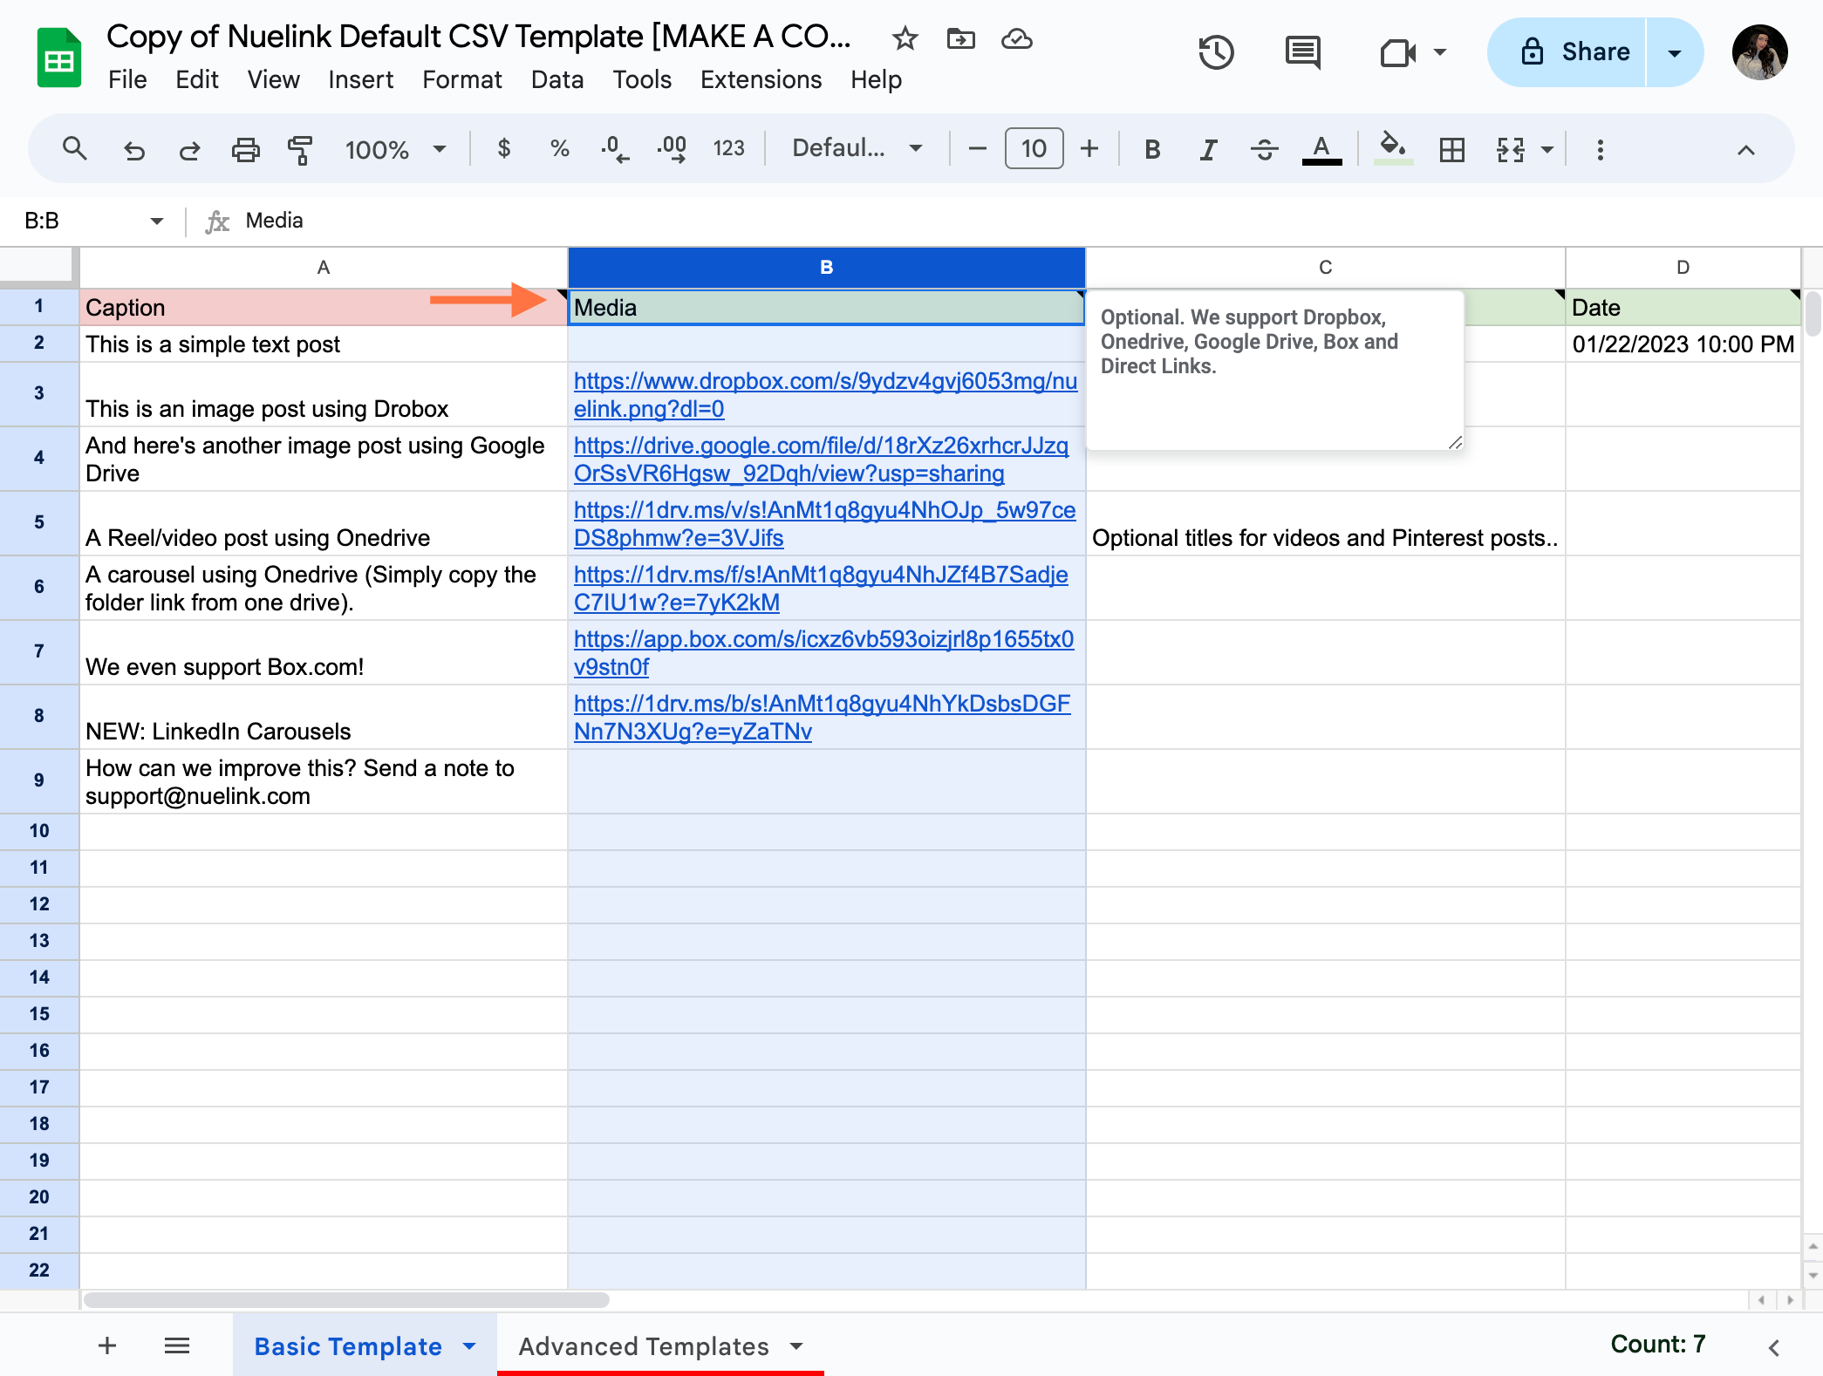This screenshot has height=1376, width=1823.
Task: Open share quick options arrow
Action: pos(1675,52)
